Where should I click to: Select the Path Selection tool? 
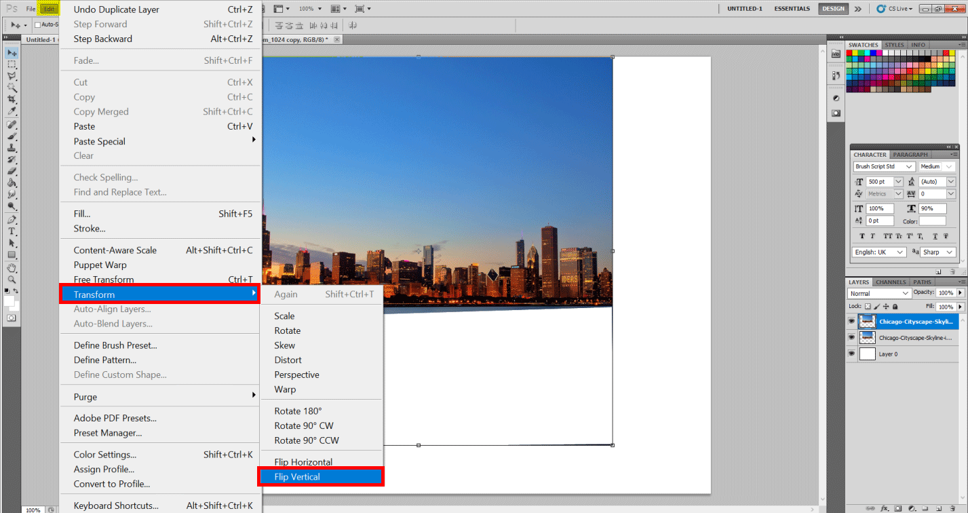coord(12,243)
